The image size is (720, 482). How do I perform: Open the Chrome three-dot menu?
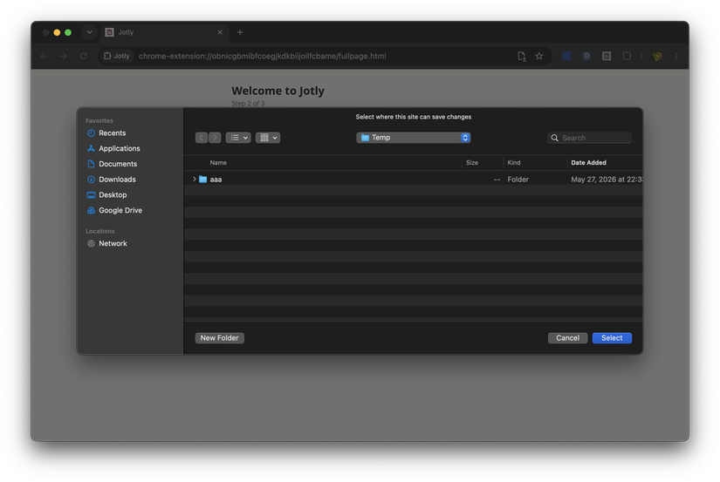coord(676,56)
